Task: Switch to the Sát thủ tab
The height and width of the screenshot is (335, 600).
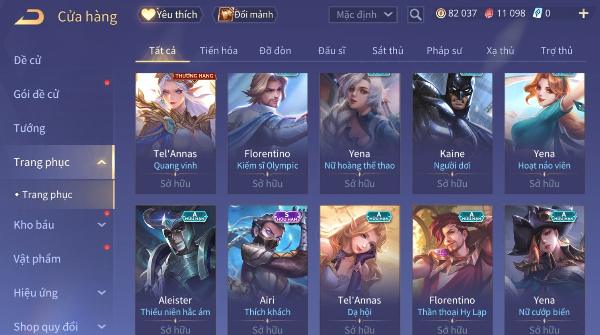Action: 388,51
